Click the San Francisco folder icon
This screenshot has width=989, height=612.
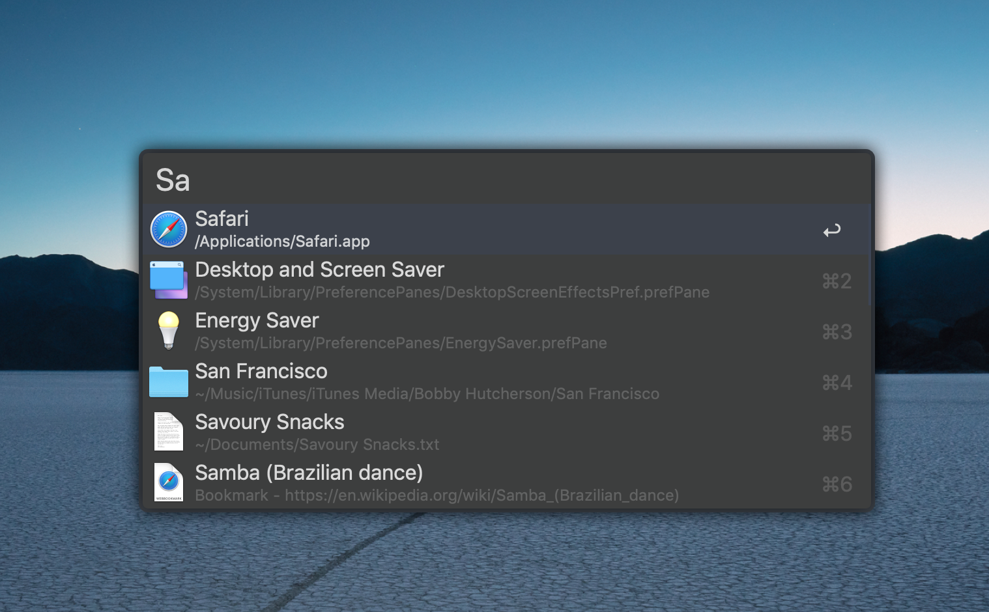point(169,382)
